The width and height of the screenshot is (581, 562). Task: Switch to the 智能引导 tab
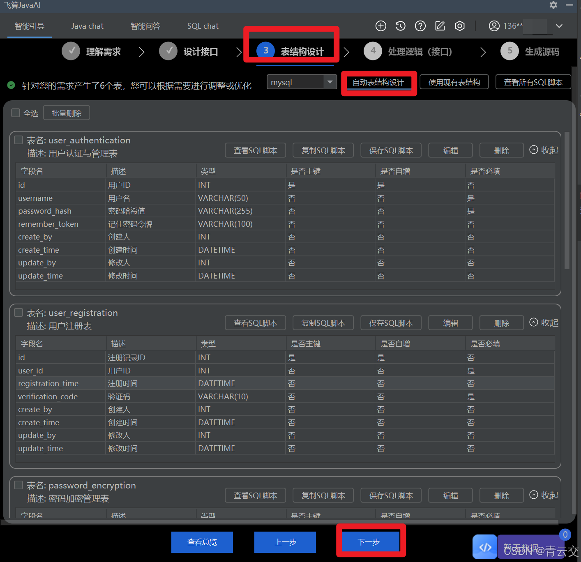30,26
